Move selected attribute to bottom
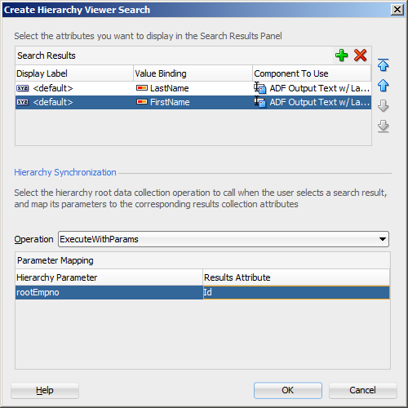 click(384, 126)
